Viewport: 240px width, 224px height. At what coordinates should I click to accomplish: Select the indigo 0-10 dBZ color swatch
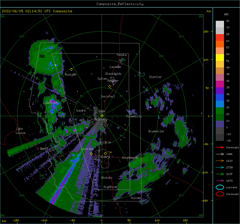(220, 124)
